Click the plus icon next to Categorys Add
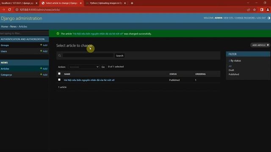The width and height of the screenshot is (271, 152). coord(41,74)
